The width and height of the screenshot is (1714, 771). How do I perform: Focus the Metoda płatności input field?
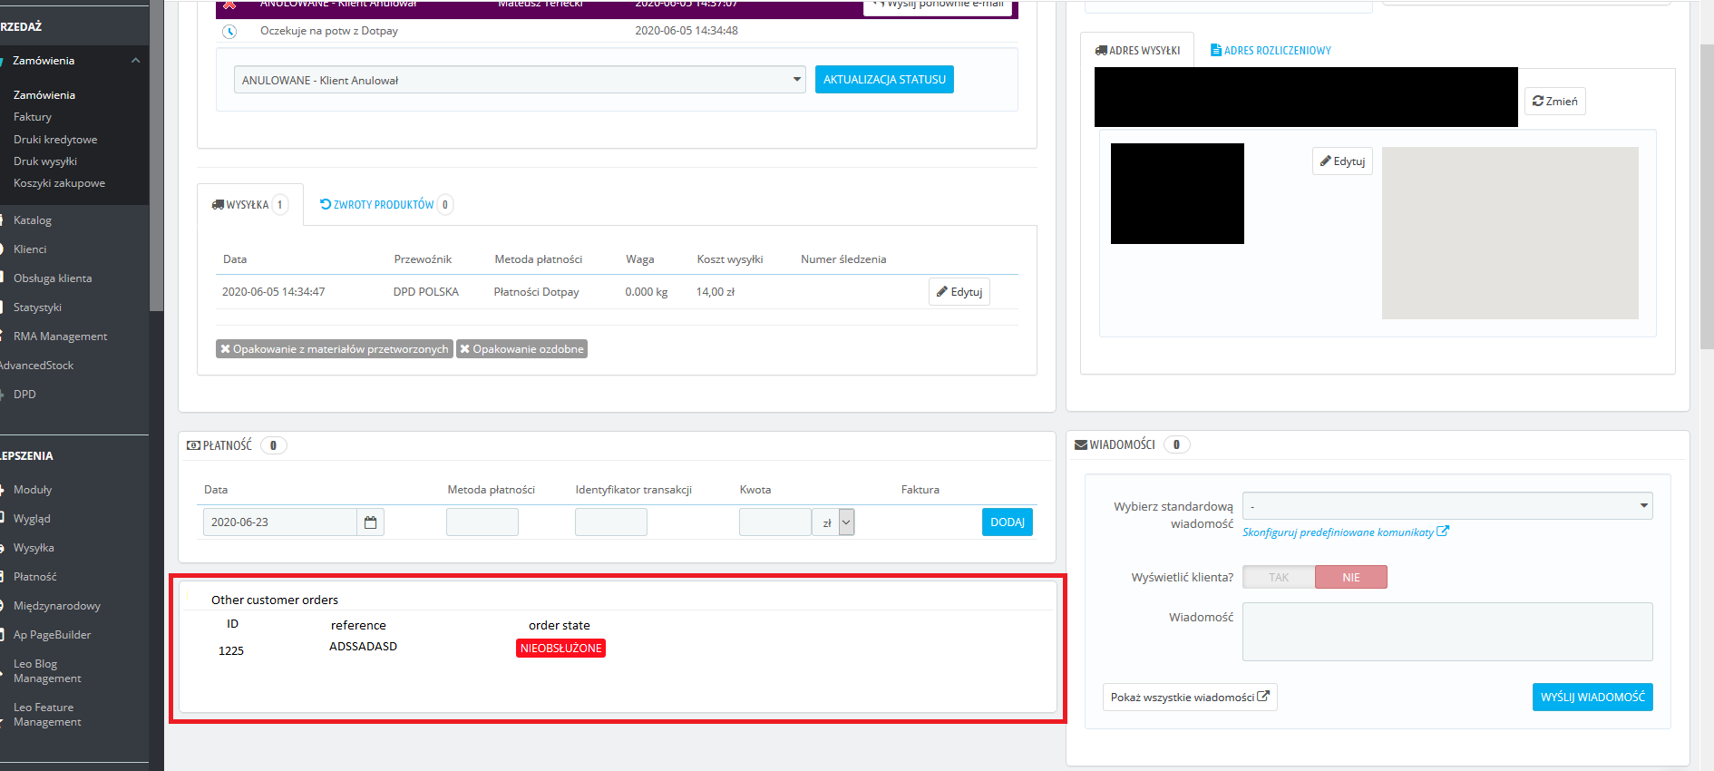482,522
